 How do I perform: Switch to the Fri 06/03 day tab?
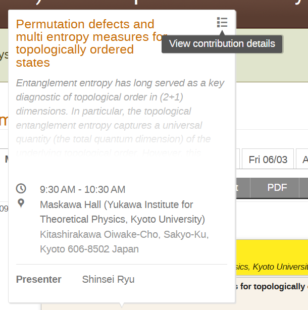268,160
